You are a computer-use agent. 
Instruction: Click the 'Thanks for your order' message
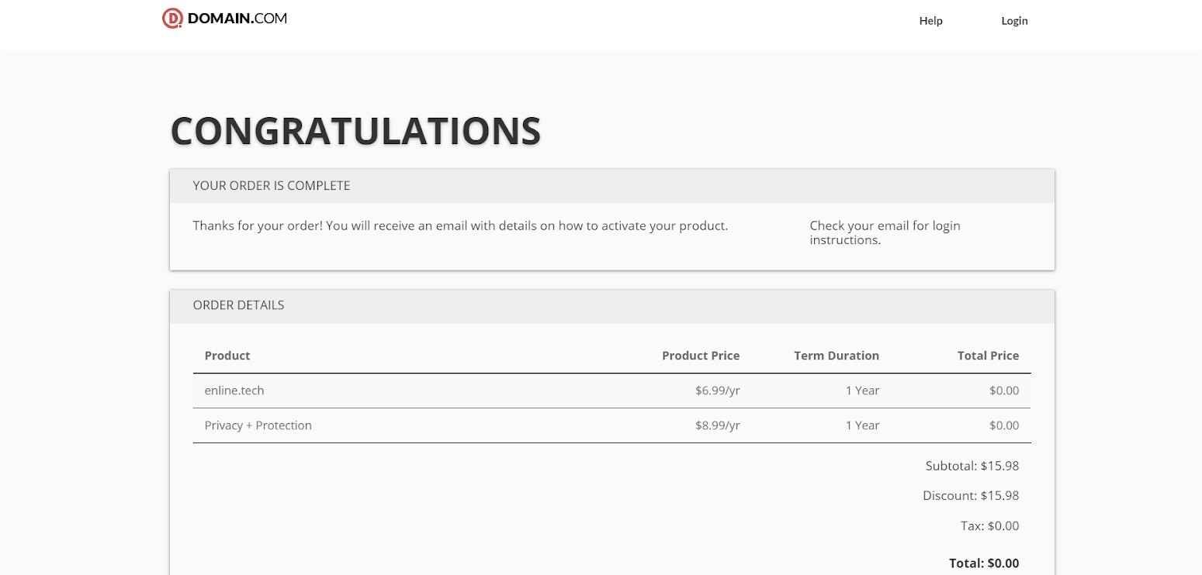460,226
